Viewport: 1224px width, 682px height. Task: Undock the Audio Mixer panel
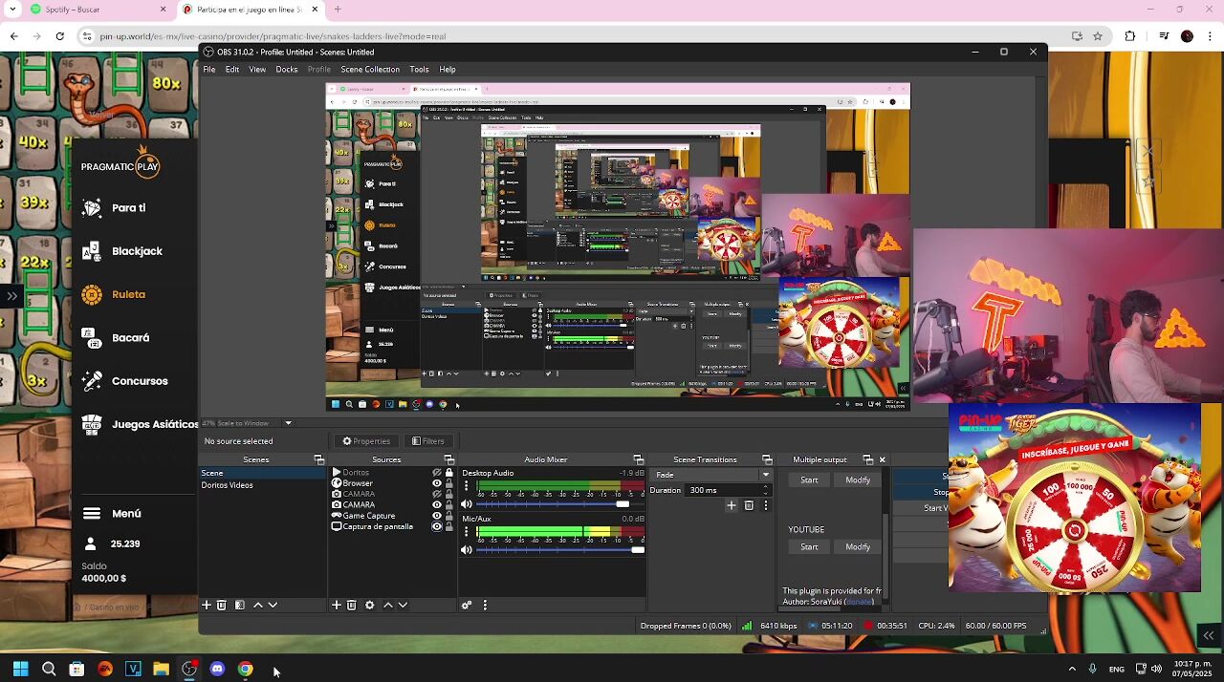pos(638,459)
